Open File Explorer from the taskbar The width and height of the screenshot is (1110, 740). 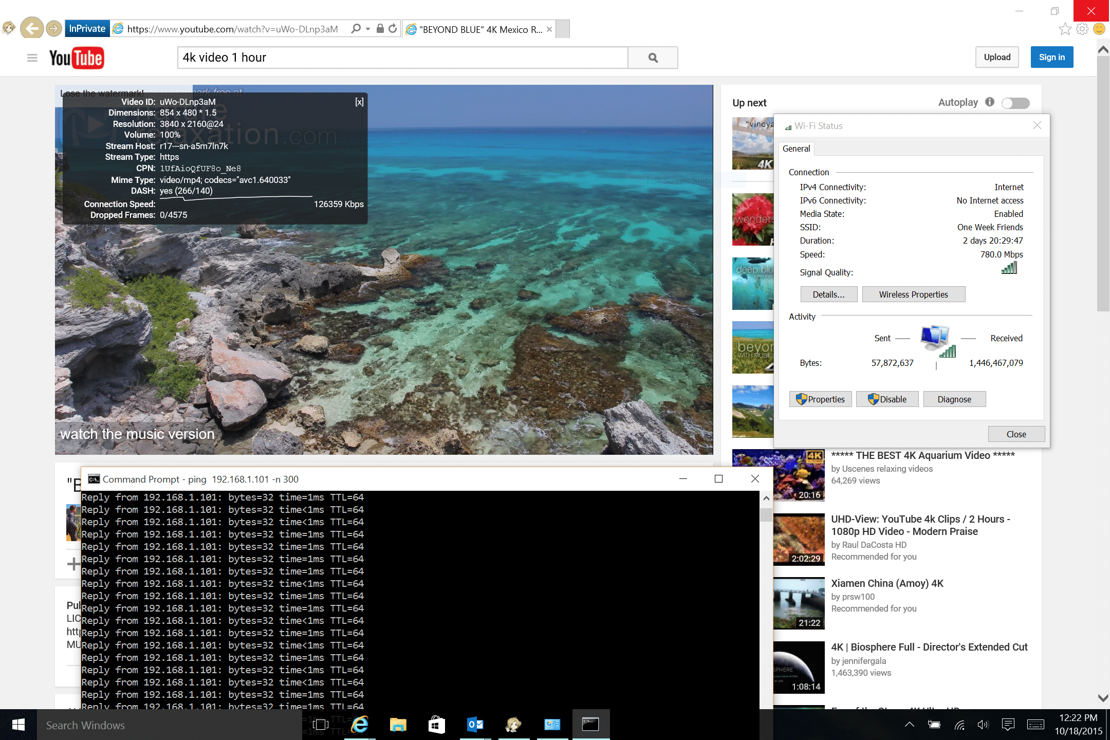pyautogui.click(x=398, y=725)
